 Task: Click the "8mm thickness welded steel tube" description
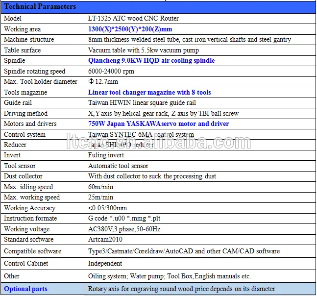click(134, 39)
